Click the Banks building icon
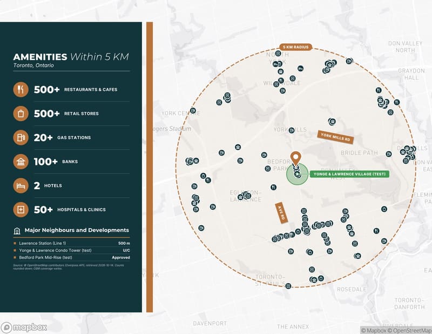Screen dimensions: 432x334 click(x=21, y=162)
